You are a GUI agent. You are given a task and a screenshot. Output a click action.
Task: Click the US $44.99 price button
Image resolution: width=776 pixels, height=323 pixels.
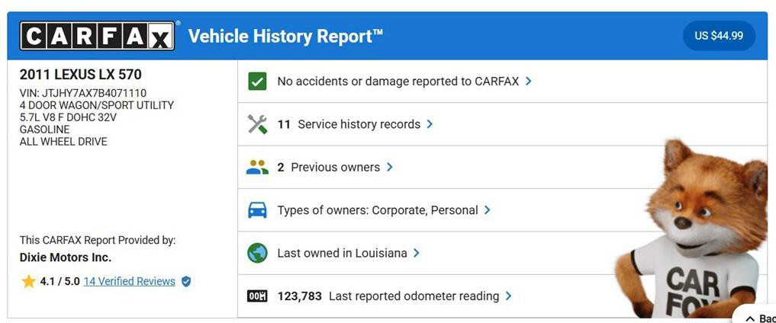[719, 36]
